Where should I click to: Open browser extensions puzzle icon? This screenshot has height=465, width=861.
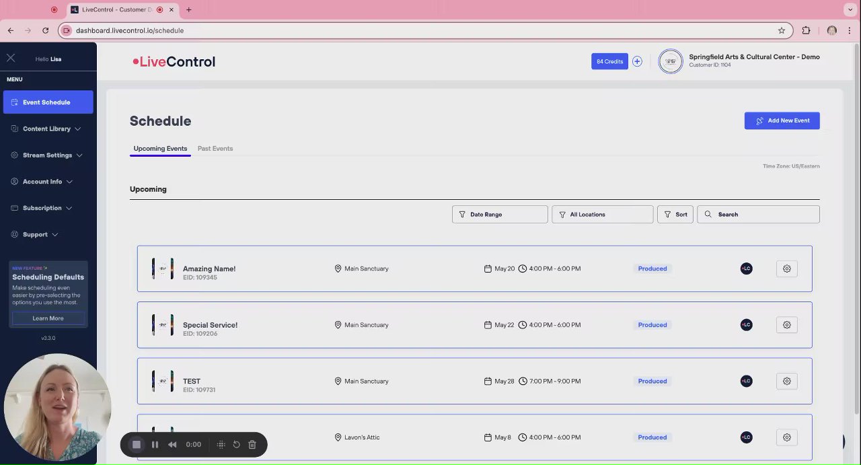[x=806, y=30]
